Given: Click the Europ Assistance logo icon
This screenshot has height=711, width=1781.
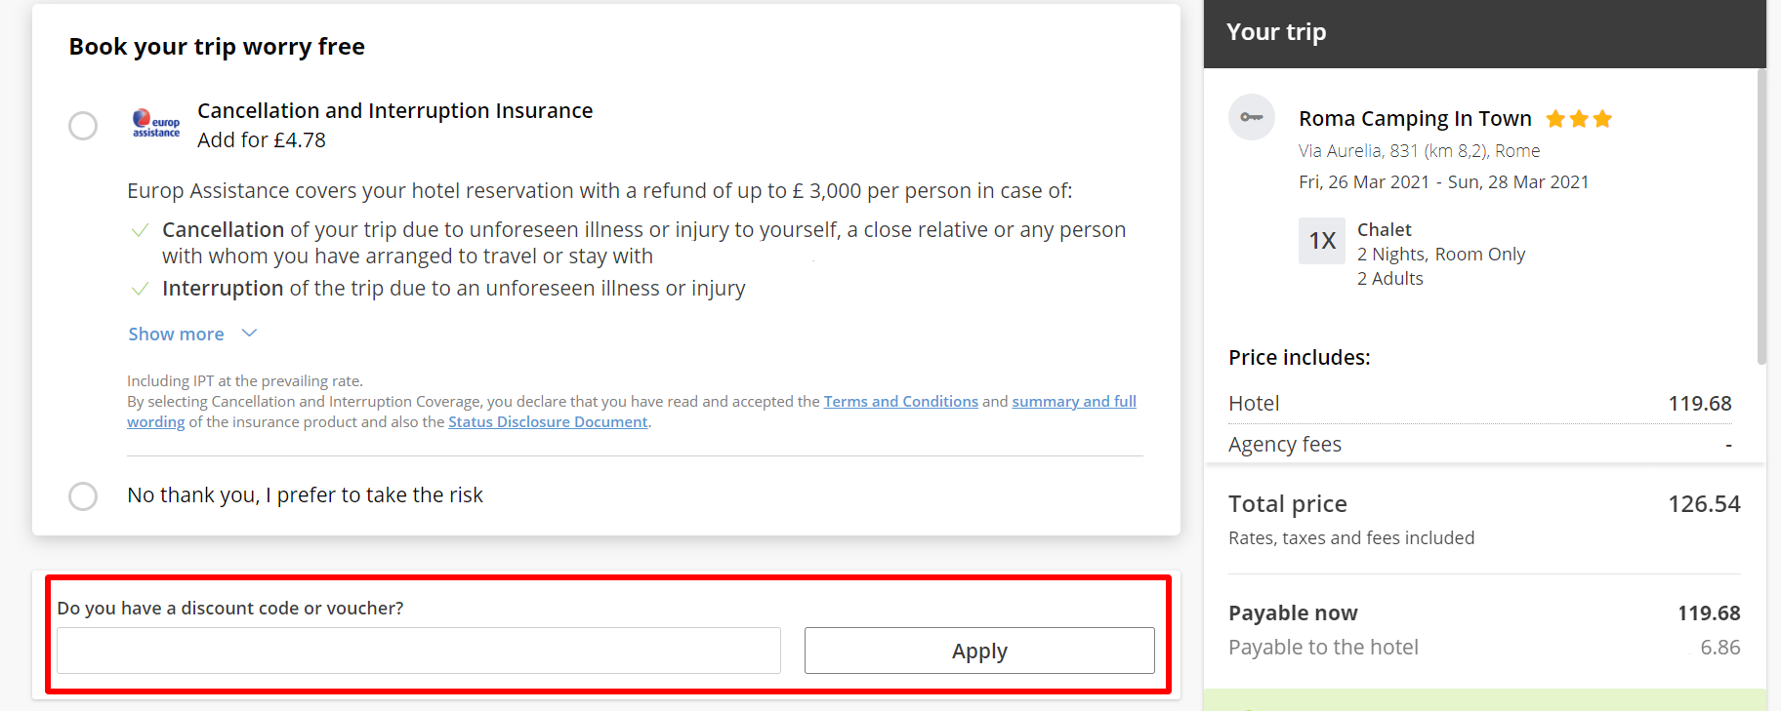Looking at the screenshot, I should 156,124.
